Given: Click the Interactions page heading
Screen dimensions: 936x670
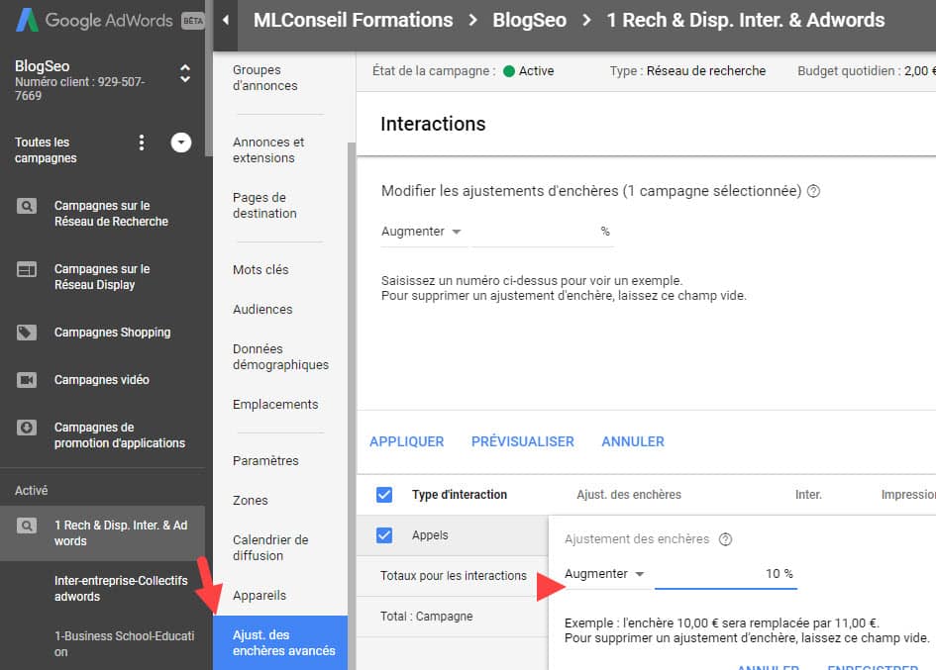Looking at the screenshot, I should coord(433,124).
